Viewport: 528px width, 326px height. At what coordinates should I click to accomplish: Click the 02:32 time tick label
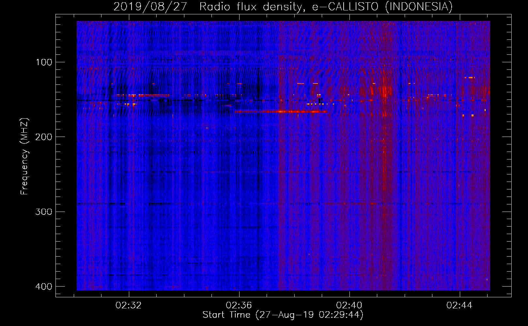[x=129, y=305]
